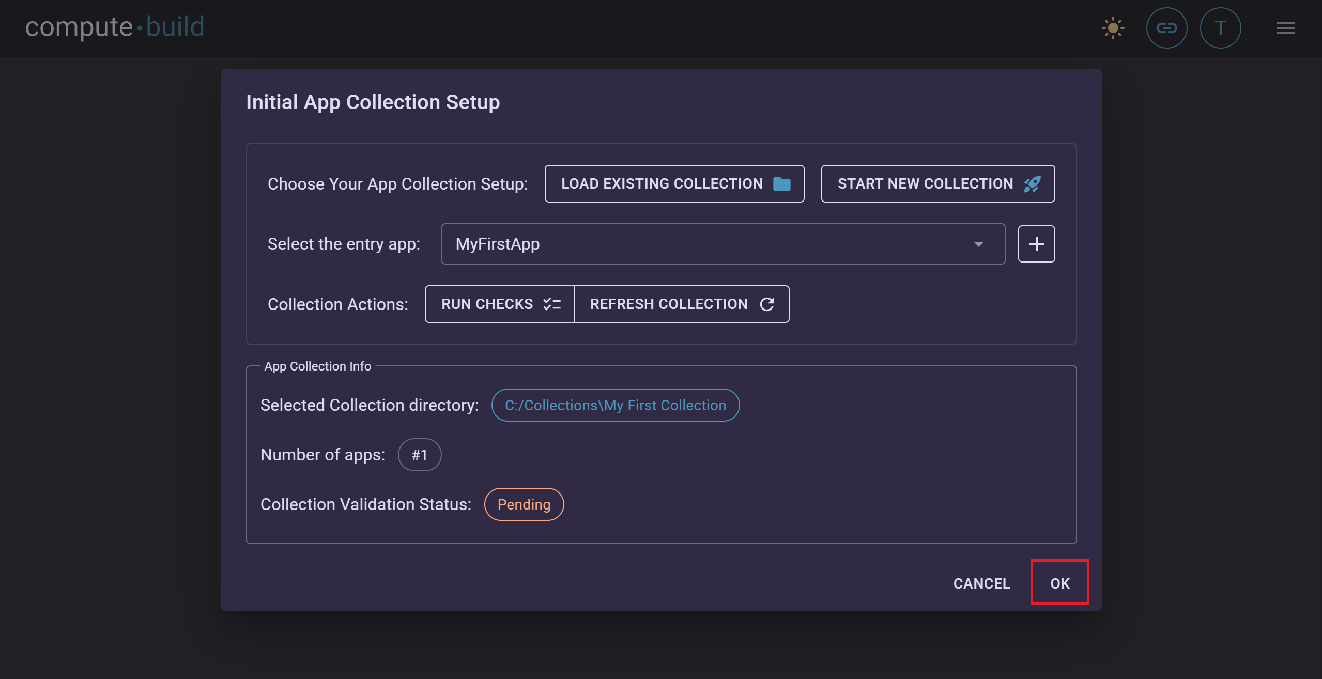Expand the dropdown arrow next to MyFirstApp
This screenshot has height=679, width=1322.
pyautogui.click(x=978, y=243)
